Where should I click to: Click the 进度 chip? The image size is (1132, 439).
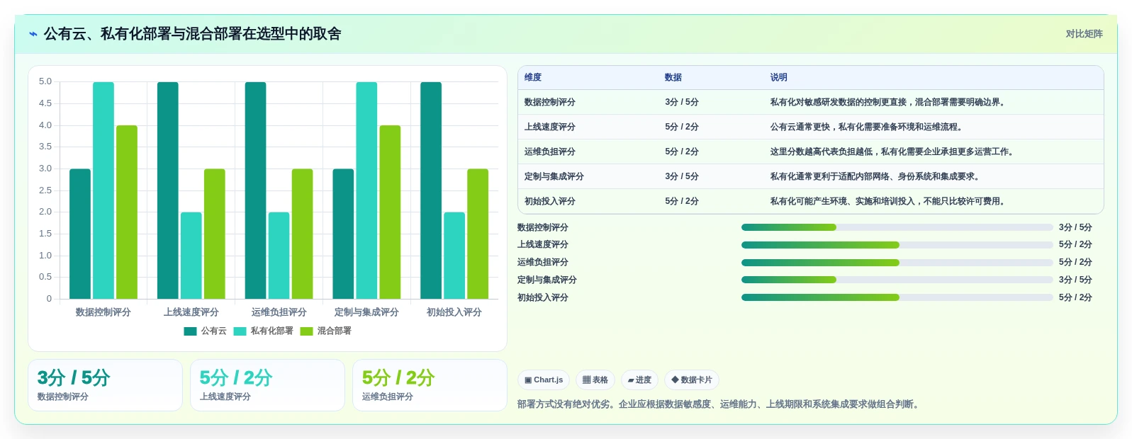[x=639, y=380]
